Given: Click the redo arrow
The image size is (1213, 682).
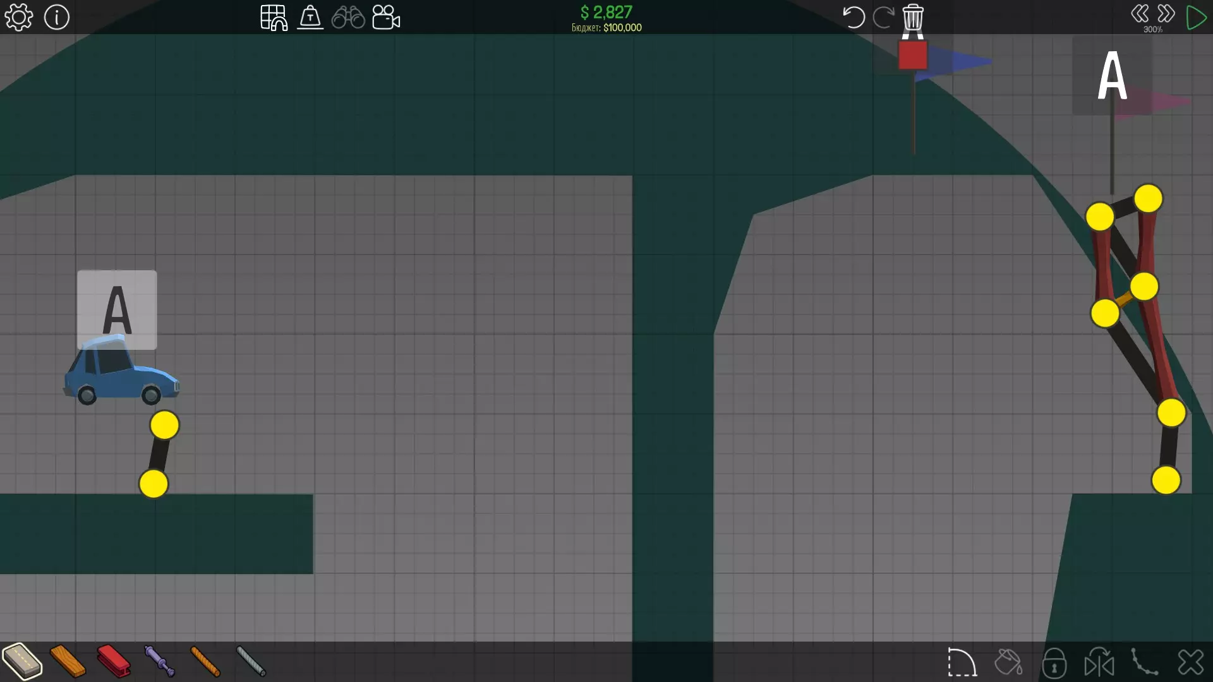Looking at the screenshot, I should coord(883,17).
